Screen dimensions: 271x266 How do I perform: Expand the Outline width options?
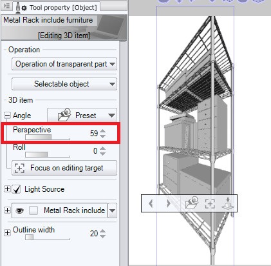tap(7, 232)
